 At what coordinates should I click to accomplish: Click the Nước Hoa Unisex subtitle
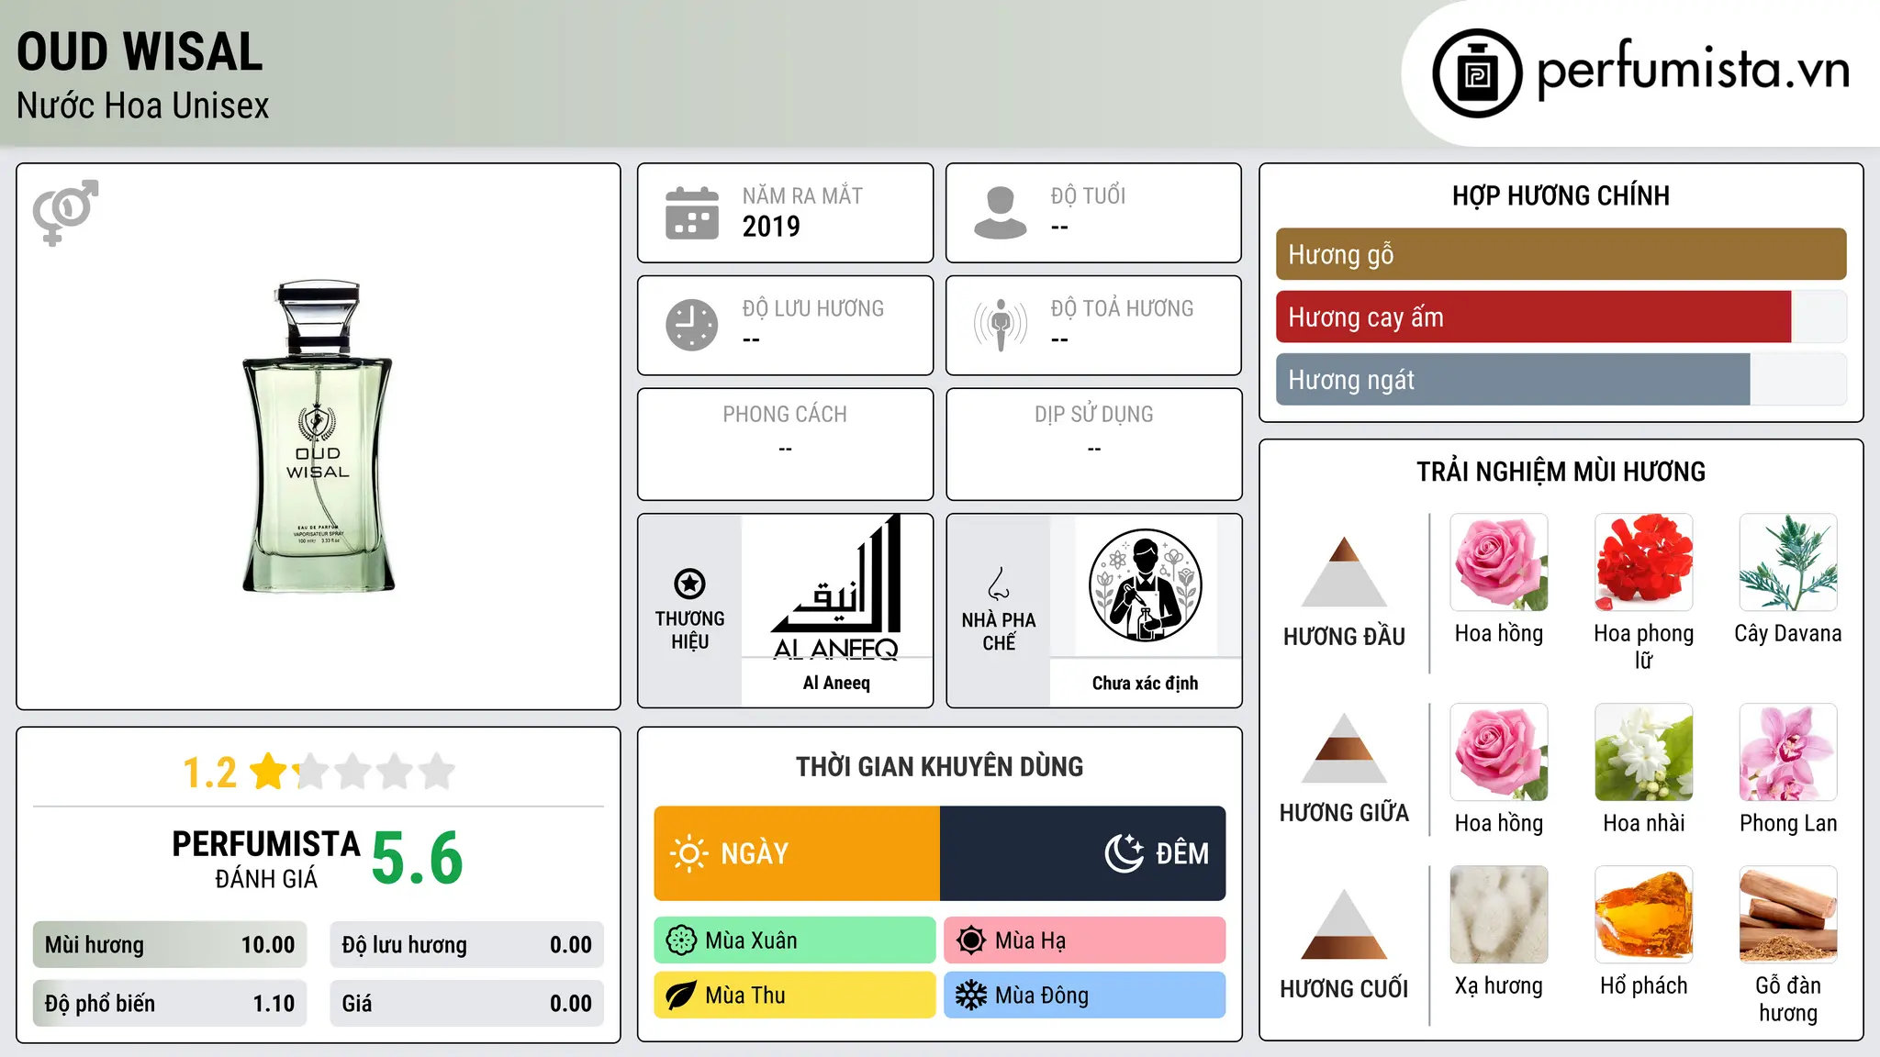click(143, 106)
